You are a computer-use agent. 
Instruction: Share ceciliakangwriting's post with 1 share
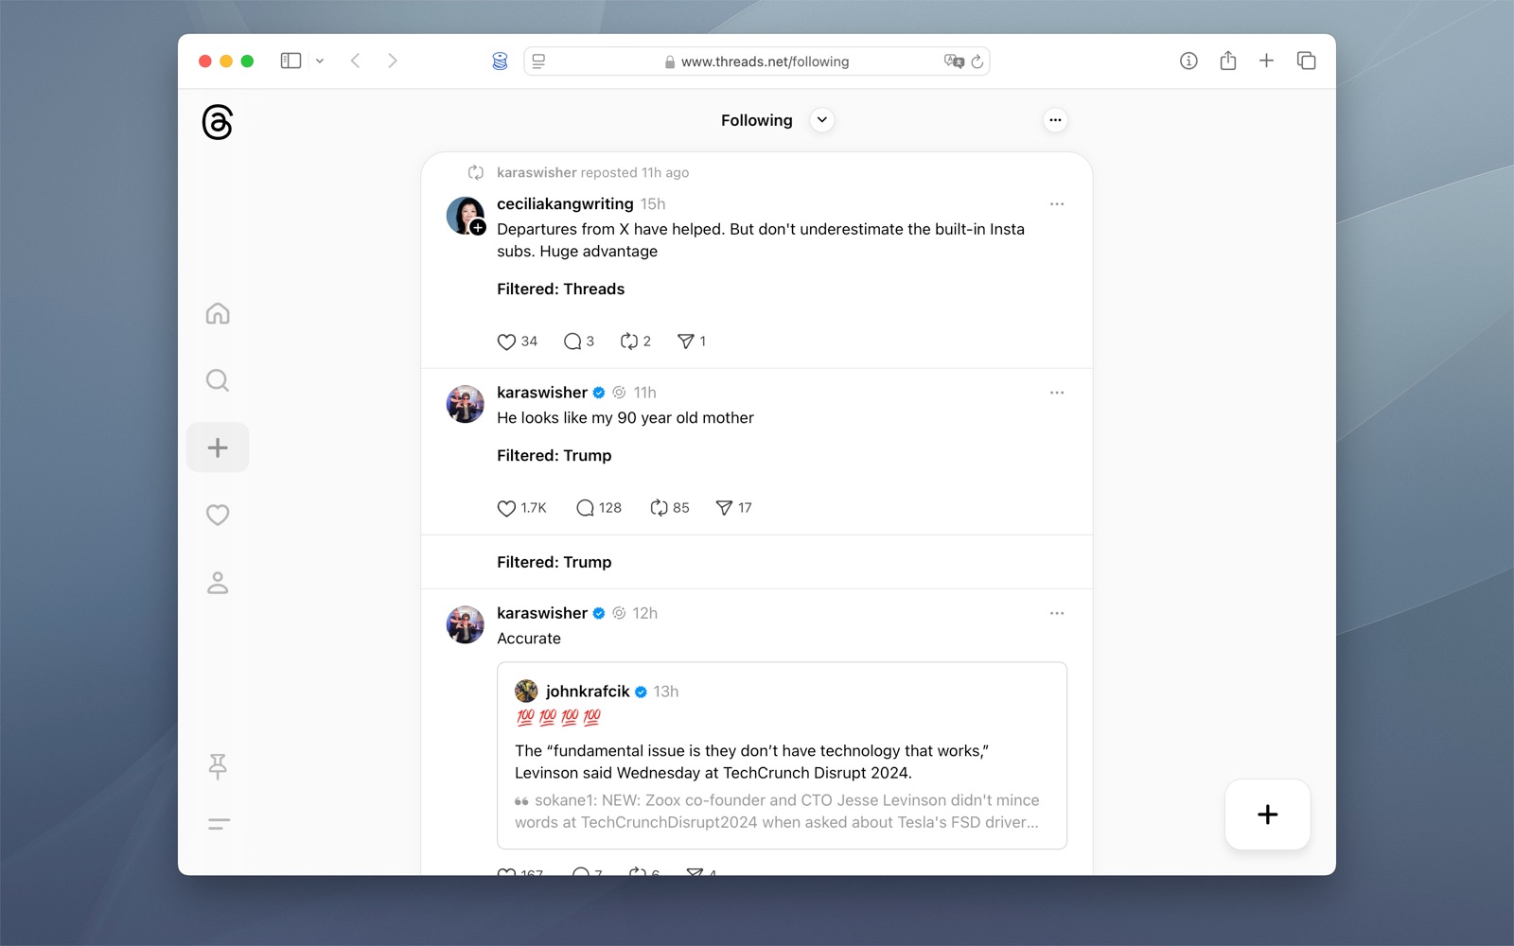(x=692, y=342)
